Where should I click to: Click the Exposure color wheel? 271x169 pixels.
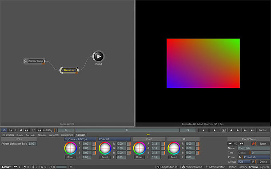tap(71, 148)
